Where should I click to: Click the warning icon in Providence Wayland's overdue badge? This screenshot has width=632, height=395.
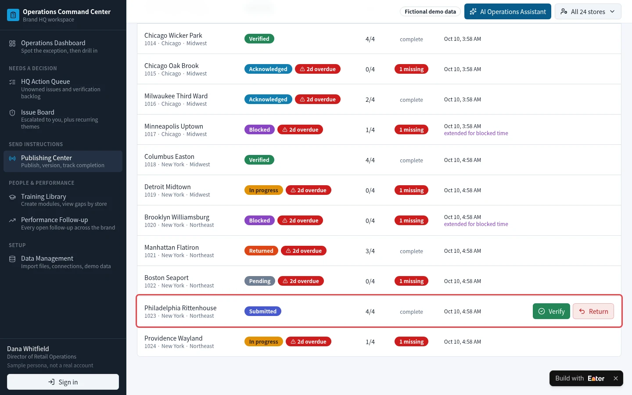click(293, 341)
